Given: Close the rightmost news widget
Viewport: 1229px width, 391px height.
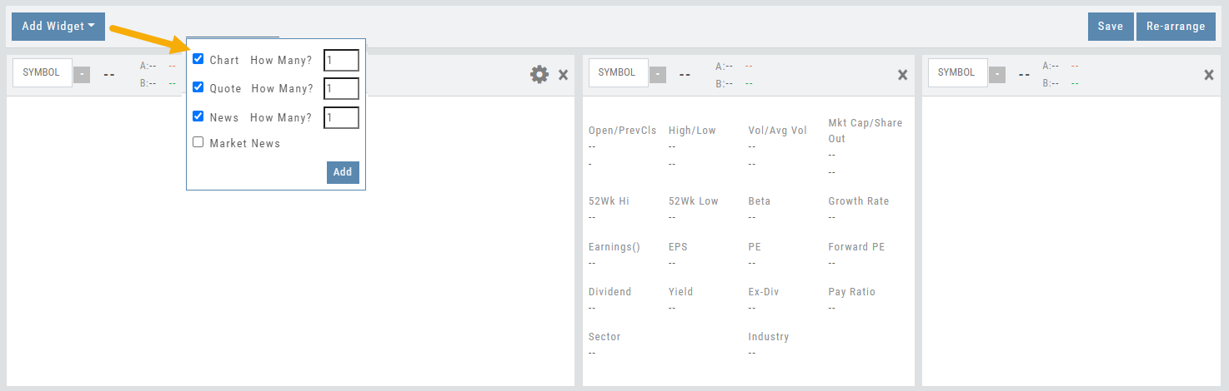Looking at the screenshot, I should click(x=1209, y=75).
